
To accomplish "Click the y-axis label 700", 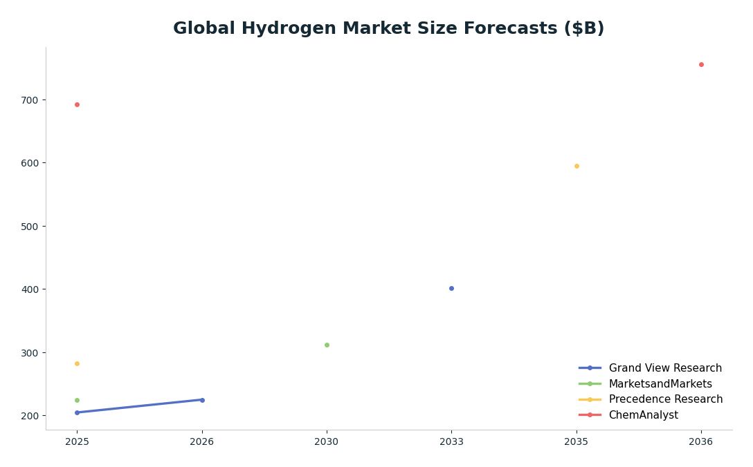I will coord(29,100).
